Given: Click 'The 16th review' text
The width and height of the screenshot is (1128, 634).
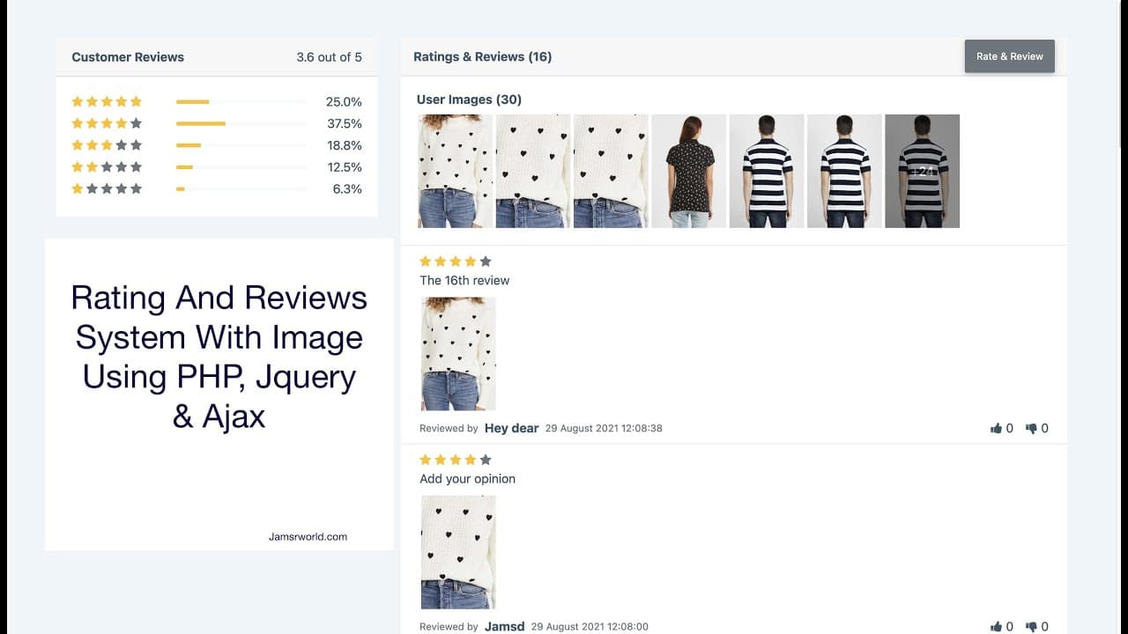Looking at the screenshot, I should (464, 281).
